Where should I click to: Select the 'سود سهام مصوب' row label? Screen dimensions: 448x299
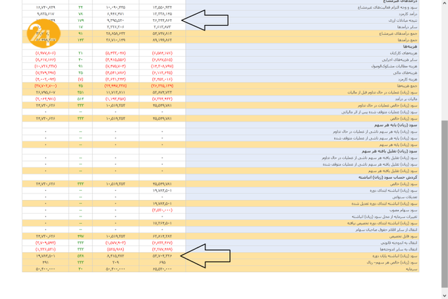click(x=406, y=210)
